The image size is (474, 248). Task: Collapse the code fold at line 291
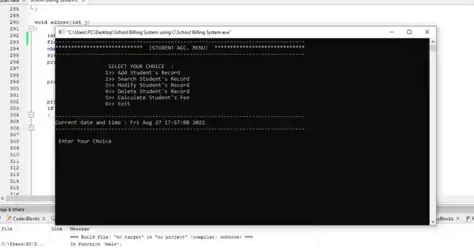coord(31,28)
